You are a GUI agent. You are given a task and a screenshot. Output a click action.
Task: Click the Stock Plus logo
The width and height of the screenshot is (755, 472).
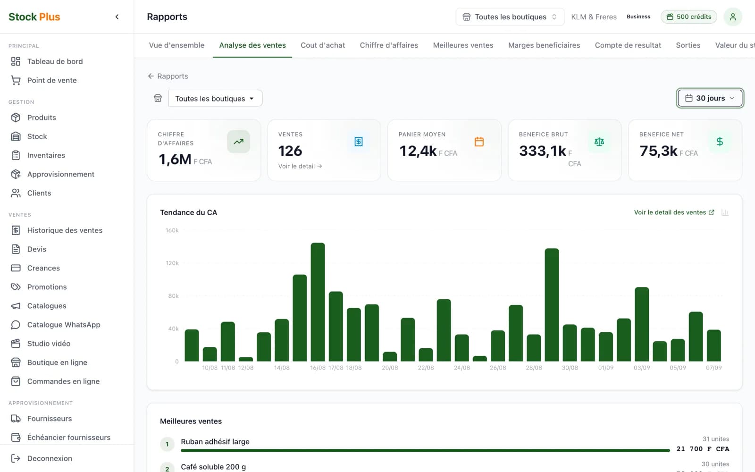click(34, 17)
